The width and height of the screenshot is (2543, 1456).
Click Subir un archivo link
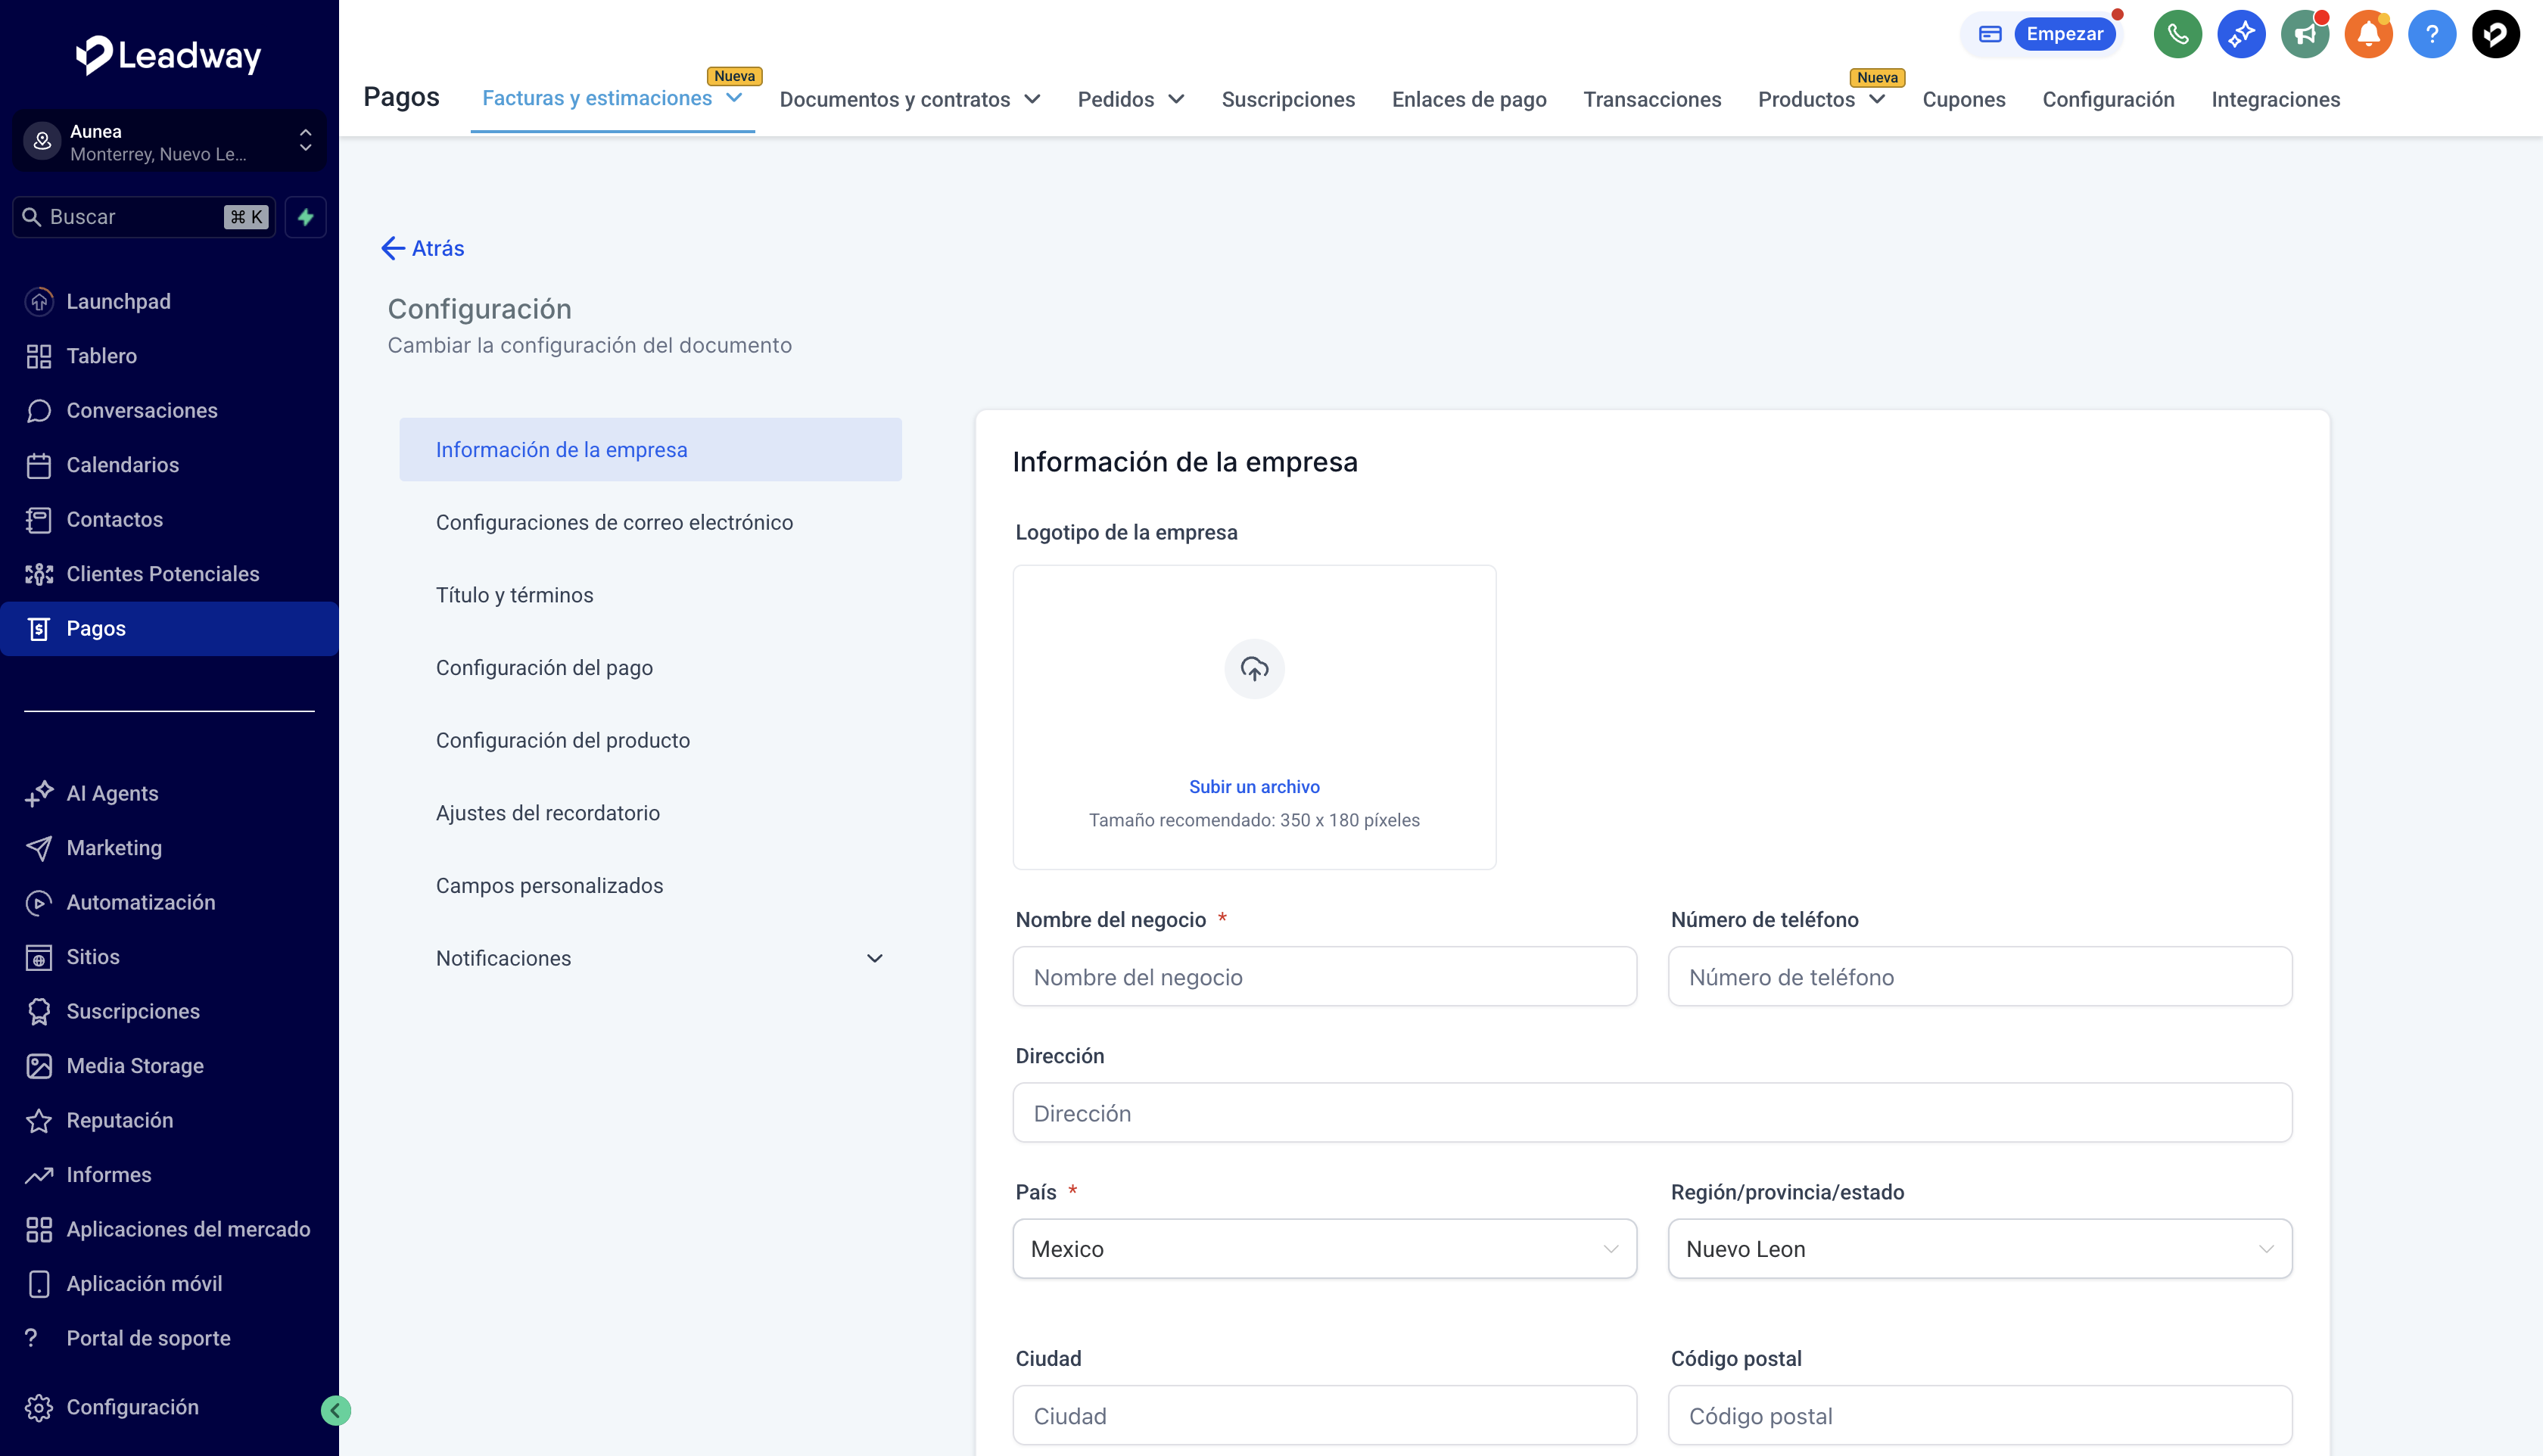point(1254,787)
